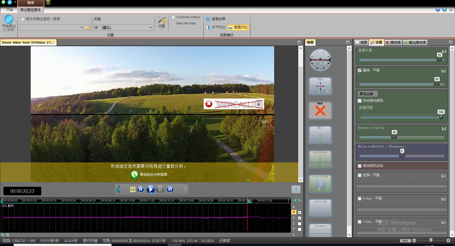The width and height of the screenshot is (455, 246).
Task: Open the blue info icon in the title area
Action: (444, 10)
